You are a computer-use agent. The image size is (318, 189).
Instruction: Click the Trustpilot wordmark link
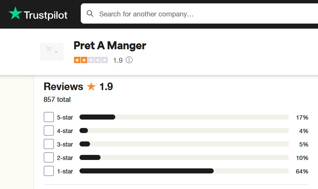point(45,15)
